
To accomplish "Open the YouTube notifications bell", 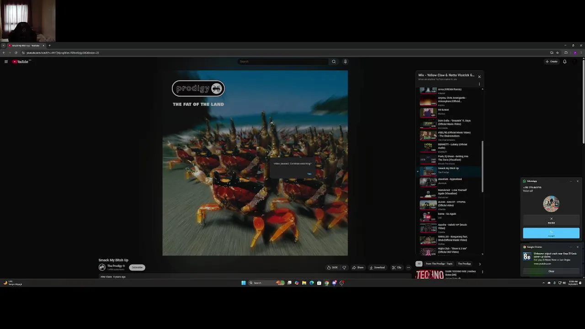I will (564, 62).
